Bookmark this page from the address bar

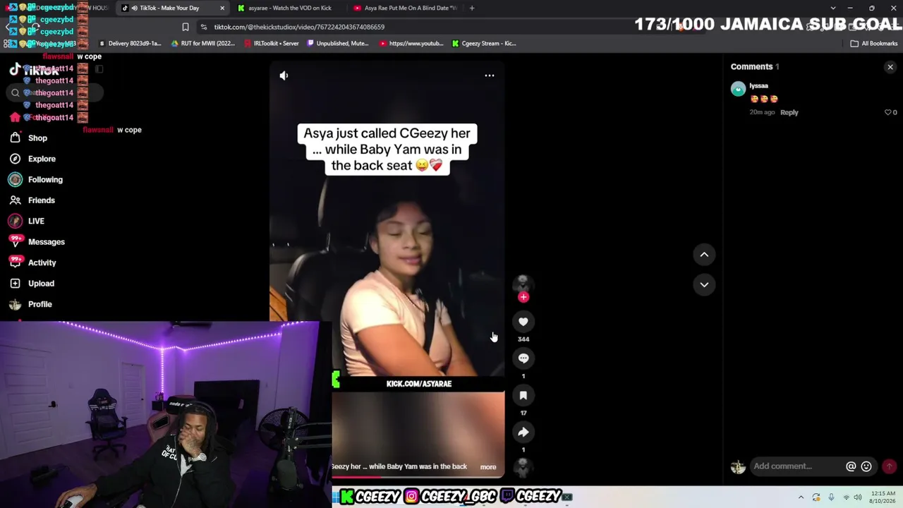click(x=186, y=27)
